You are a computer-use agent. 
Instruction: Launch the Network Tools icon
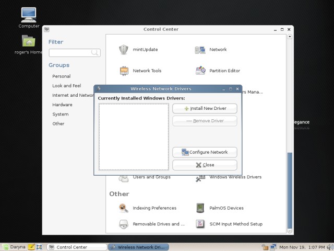[x=124, y=71]
